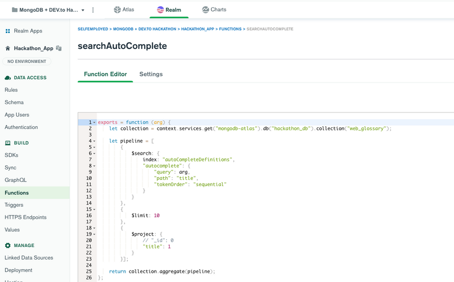Screen dimensions: 454x282
Task: Click the Charts icon in top navigation
Action: [205, 10]
